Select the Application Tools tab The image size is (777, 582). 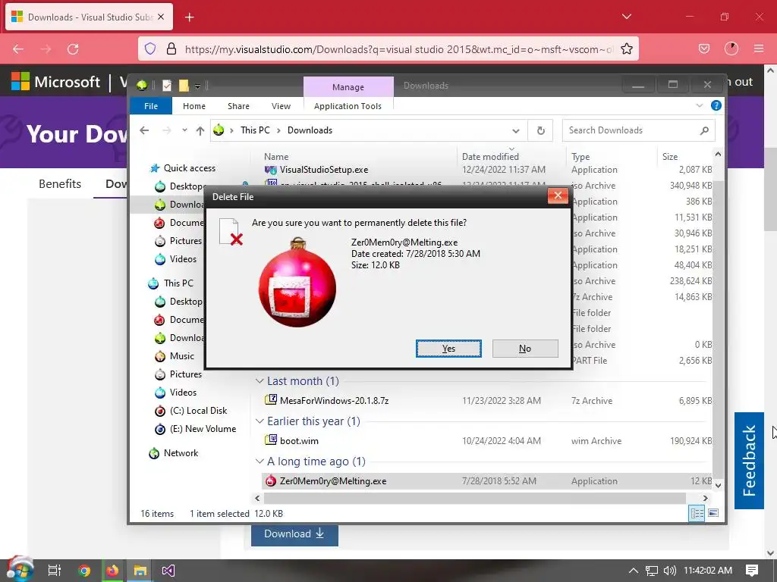click(x=348, y=106)
